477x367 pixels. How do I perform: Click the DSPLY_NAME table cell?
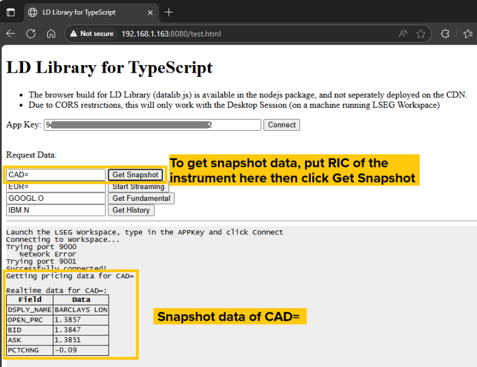click(x=30, y=310)
